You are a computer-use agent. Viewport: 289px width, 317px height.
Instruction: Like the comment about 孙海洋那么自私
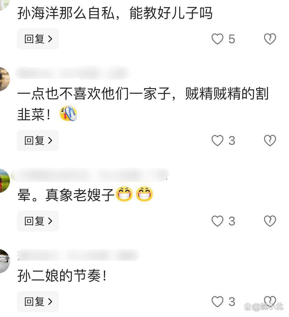[x=217, y=39]
